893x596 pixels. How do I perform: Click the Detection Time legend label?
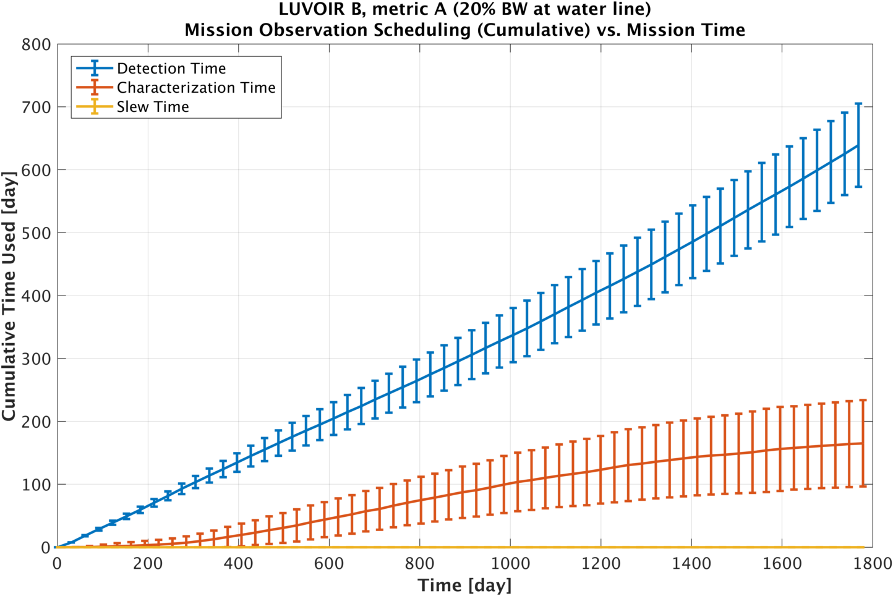click(171, 69)
